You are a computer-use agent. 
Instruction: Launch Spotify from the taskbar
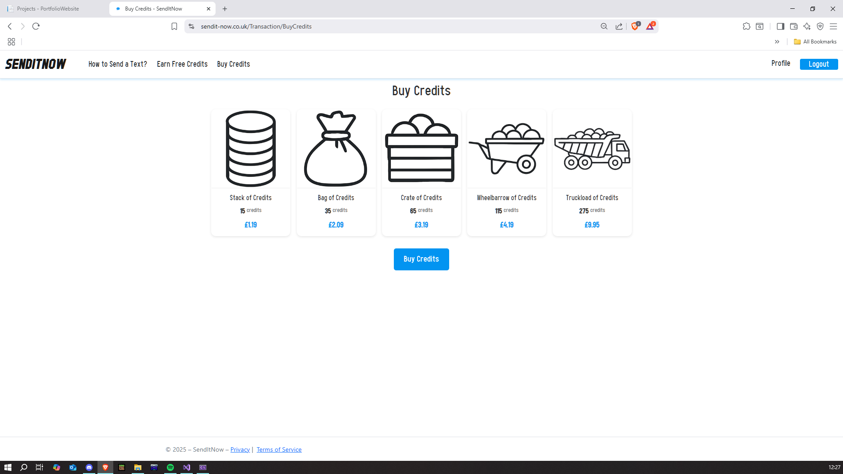click(x=170, y=467)
